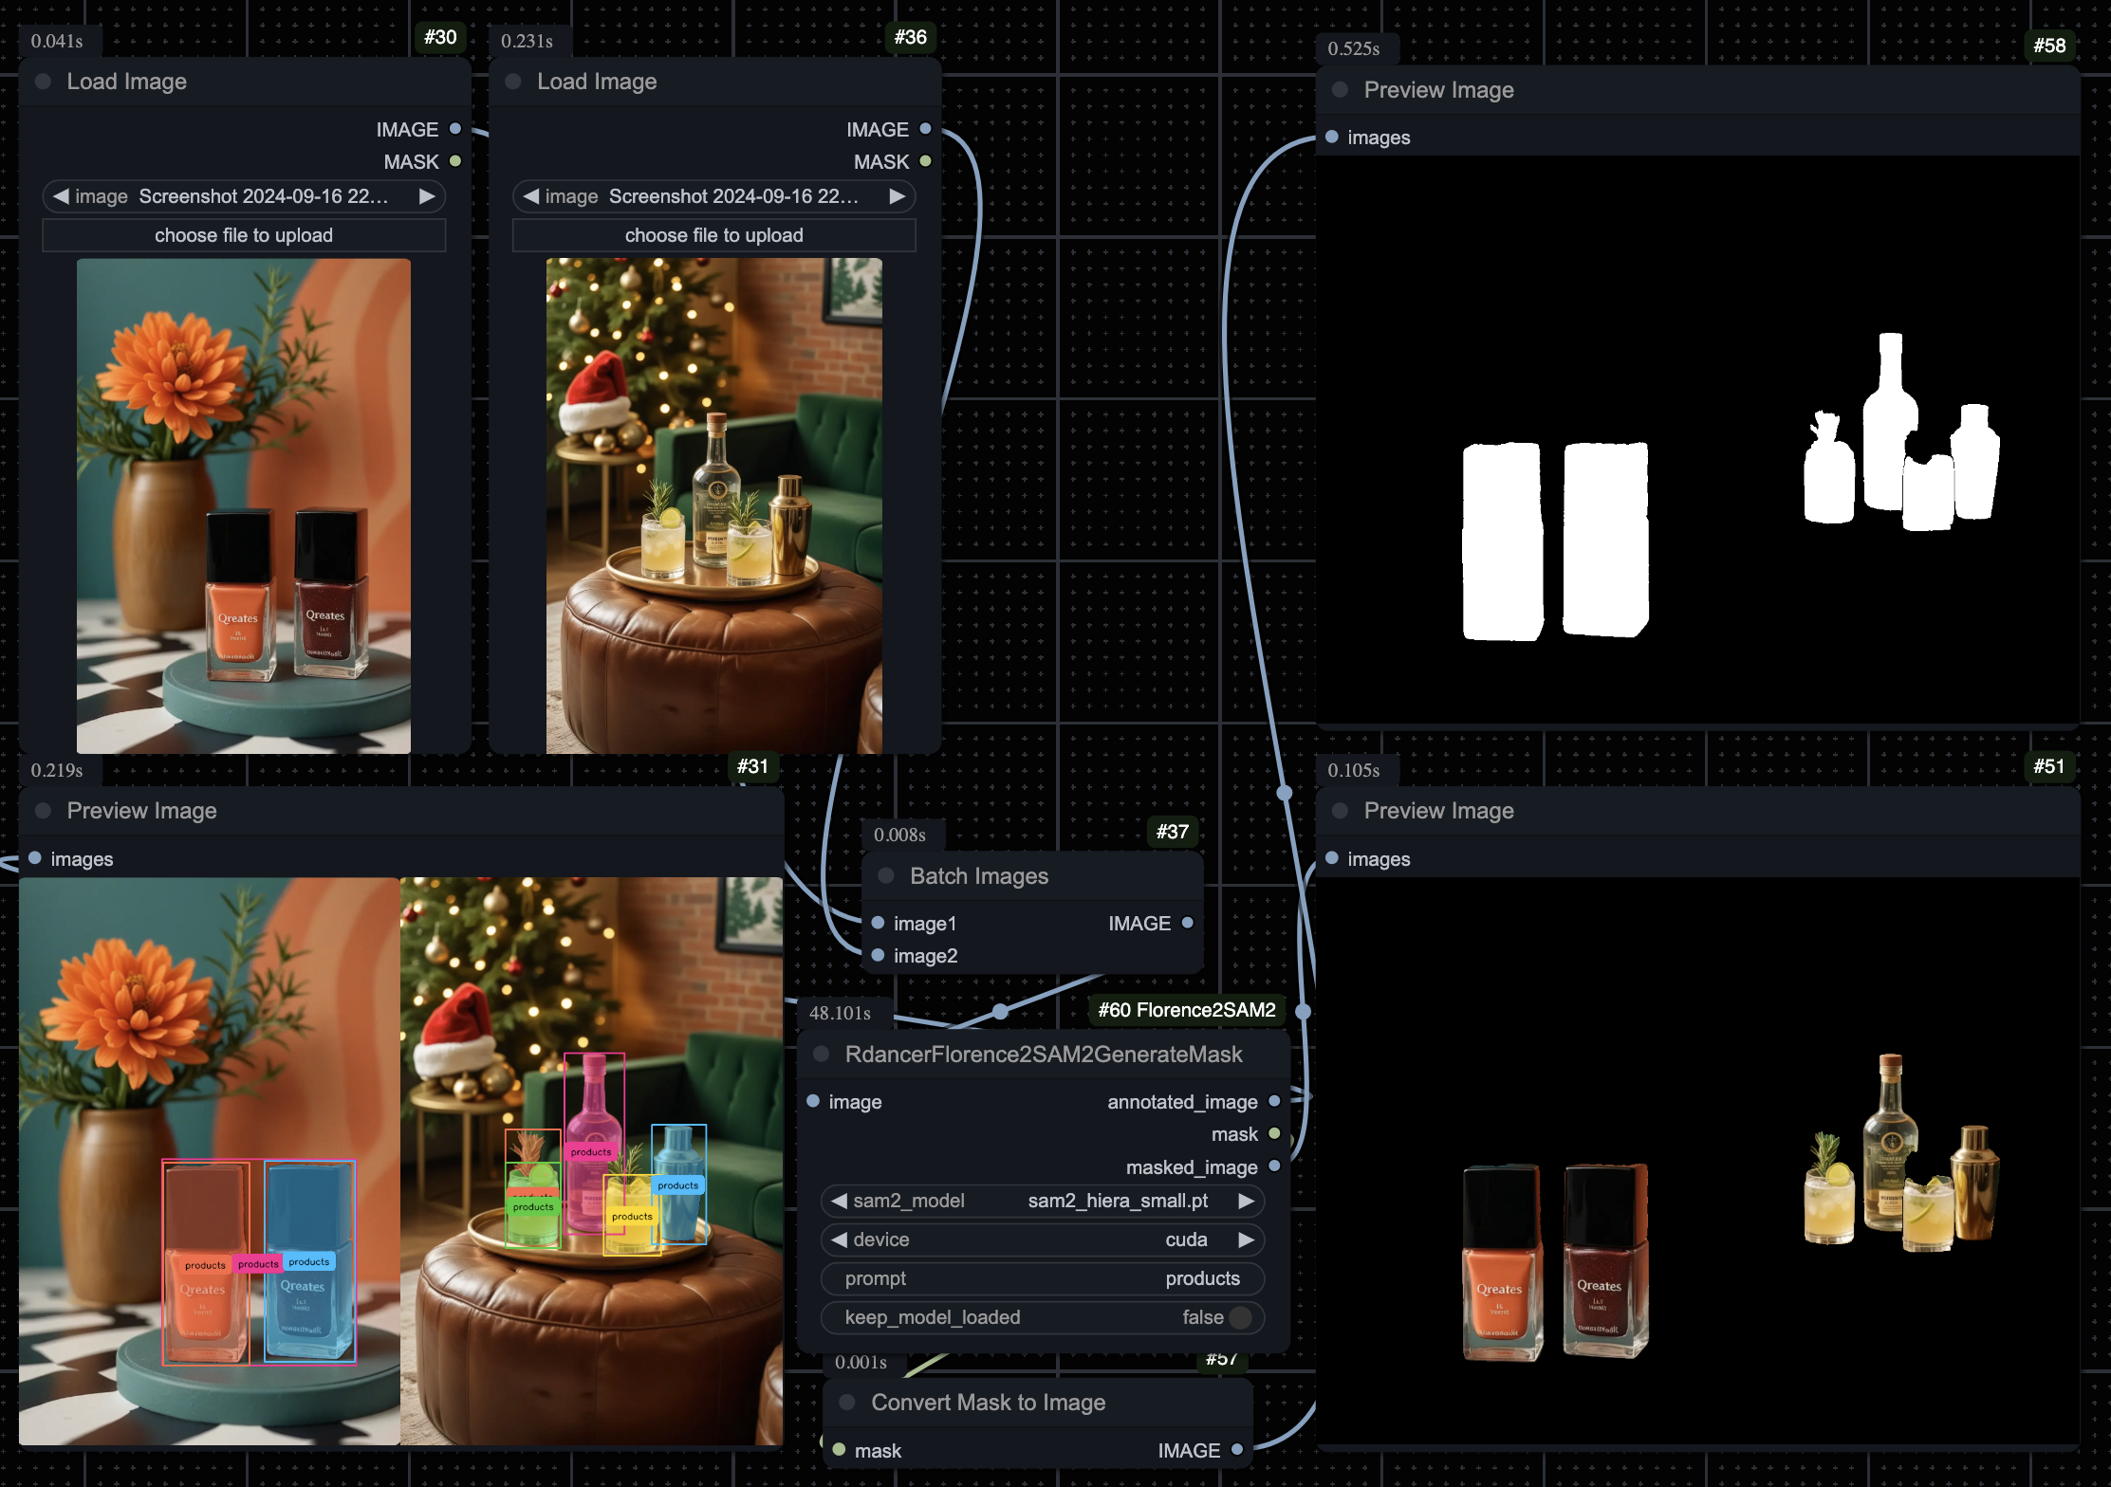The width and height of the screenshot is (2111, 1487).
Task: Click the #31 node badge
Action: 753,766
